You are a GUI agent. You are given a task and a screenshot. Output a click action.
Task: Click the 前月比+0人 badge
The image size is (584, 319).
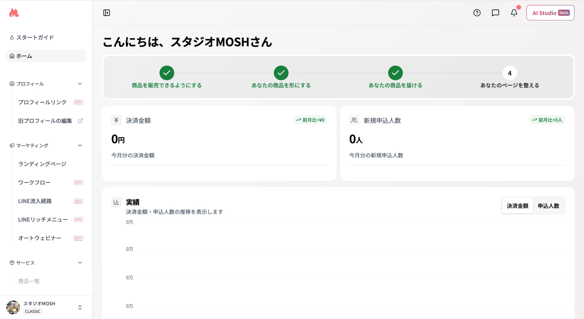[547, 120]
